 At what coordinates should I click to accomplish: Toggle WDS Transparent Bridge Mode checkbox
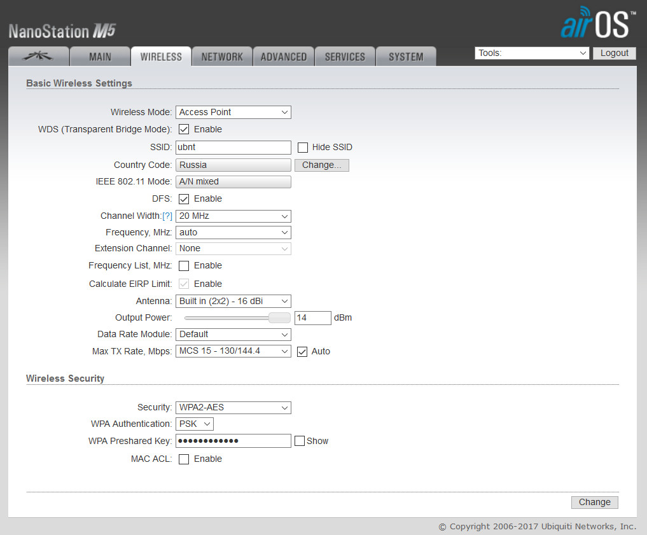[184, 130]
